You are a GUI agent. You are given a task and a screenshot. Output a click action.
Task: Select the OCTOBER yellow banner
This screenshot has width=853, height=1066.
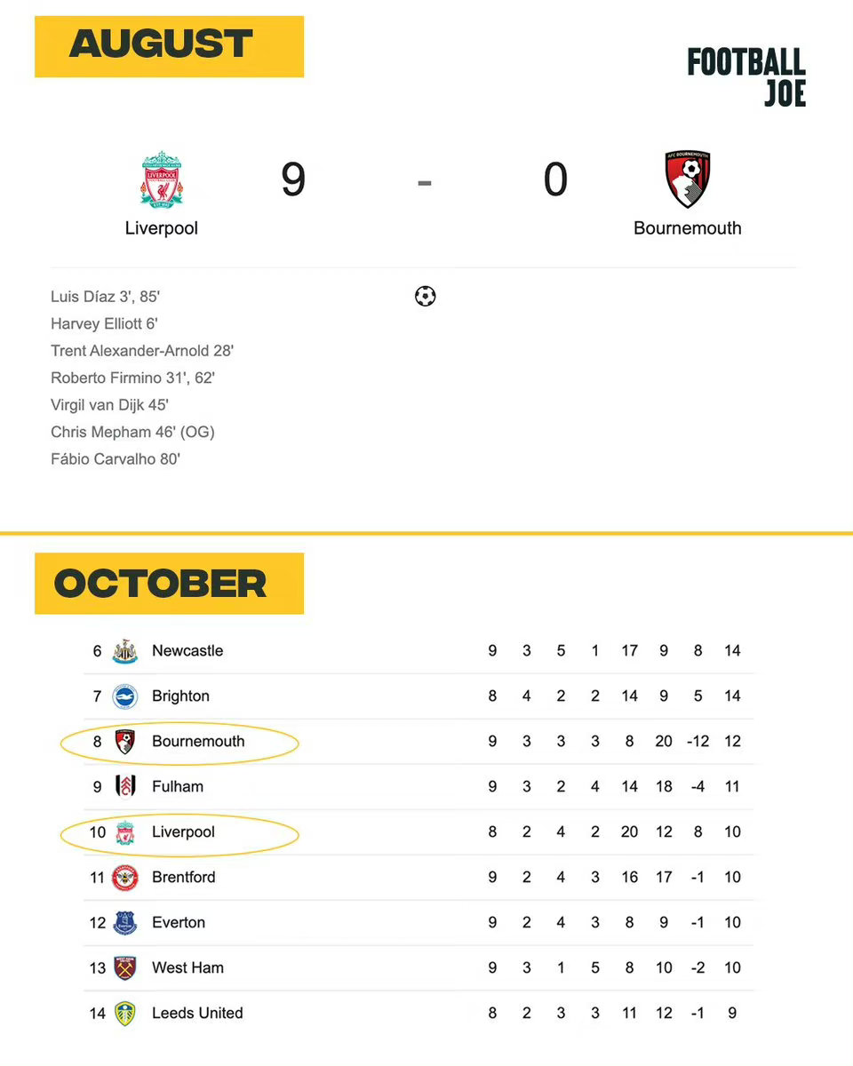pos(169,584)
